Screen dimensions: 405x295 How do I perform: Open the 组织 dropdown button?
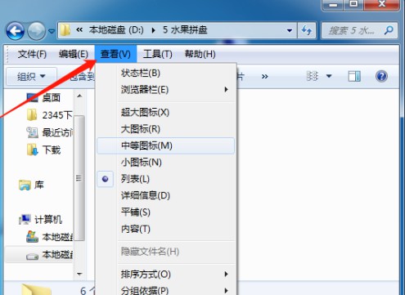tap(31, 77)
